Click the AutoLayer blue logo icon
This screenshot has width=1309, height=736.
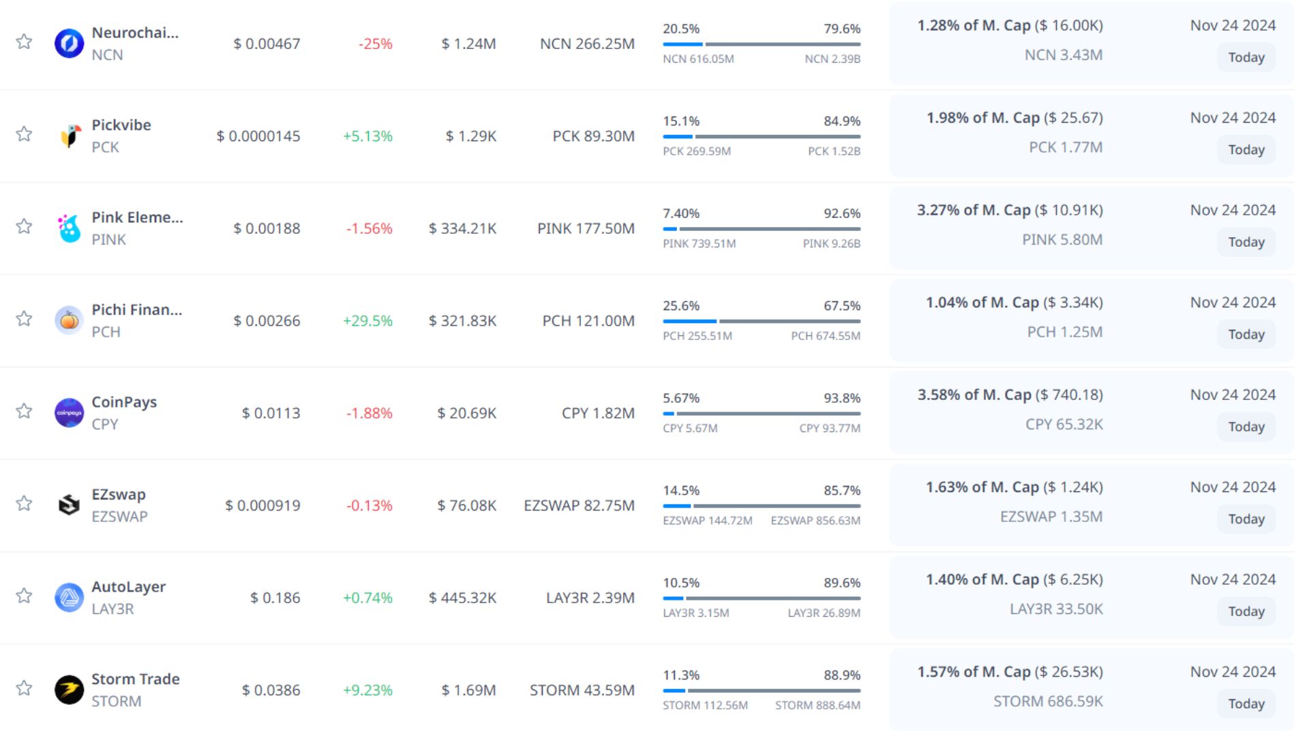click(69, 598)
